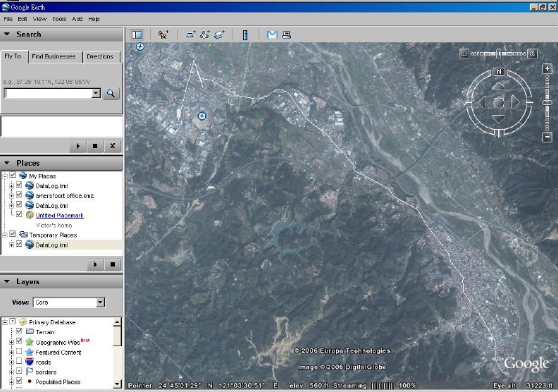Uncheck the Terrain layer checkbox
The width and height of the screenshot is (558, 392).
coord(19,332)
